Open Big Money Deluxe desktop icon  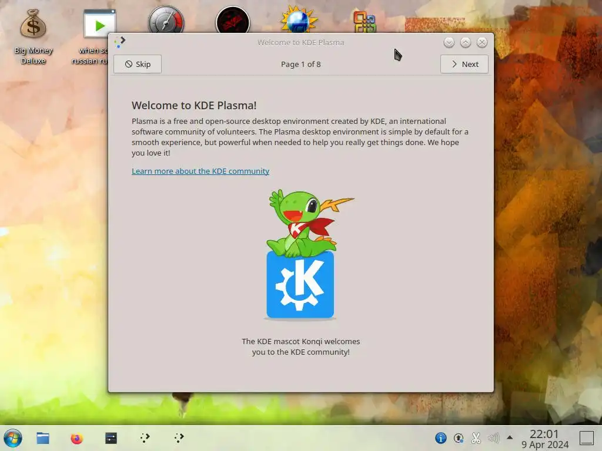[x=34, y=37]
